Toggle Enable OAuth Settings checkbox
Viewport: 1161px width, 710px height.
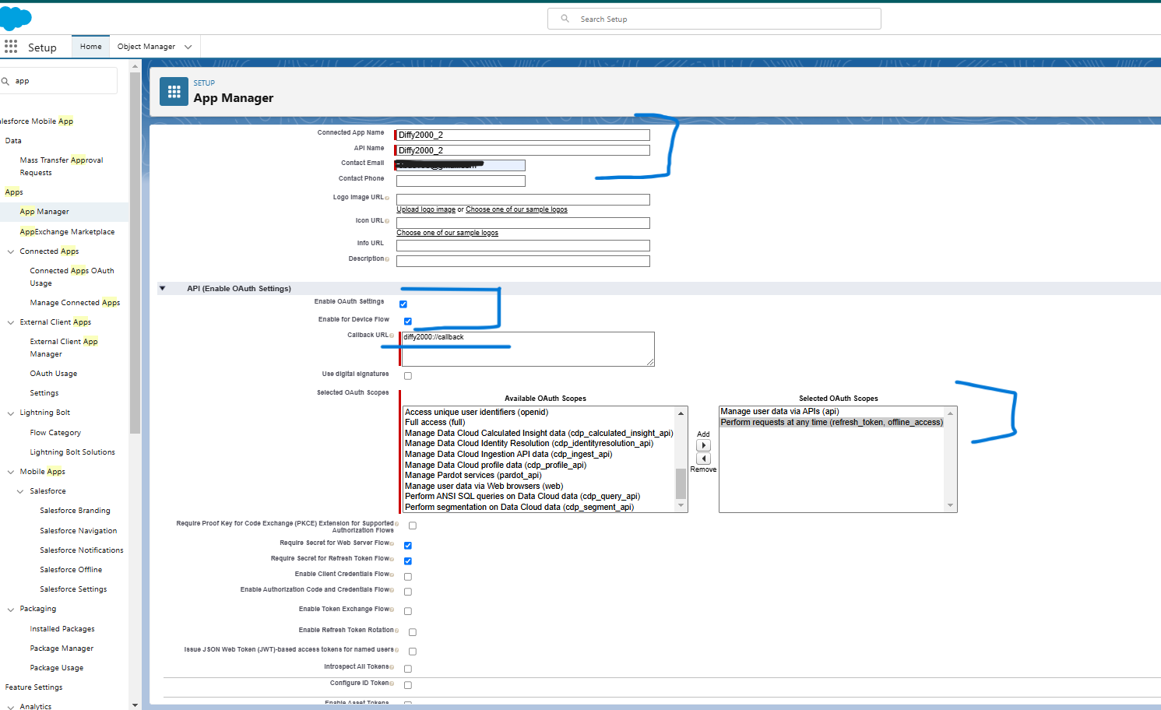403,304
